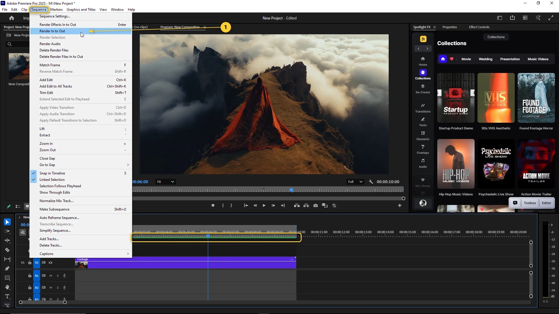
Task: Open Audio section in Spotlight FX
Action: [423, 163]
